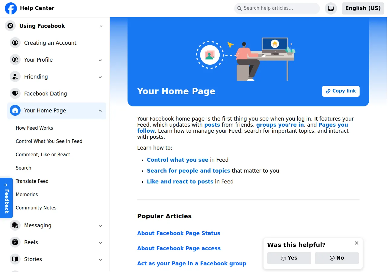Follow the 'posts' link in intro
Image resolution: width=388 pixels, height=272 pixels.
coord(212,125)
